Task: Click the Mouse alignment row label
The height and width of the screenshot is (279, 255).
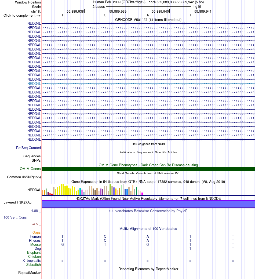Action: click(x=35, y=244)
